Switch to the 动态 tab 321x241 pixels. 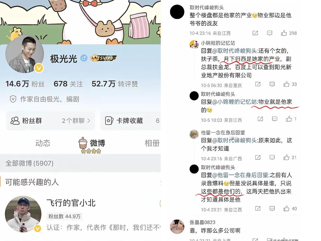tap(43, 143)
